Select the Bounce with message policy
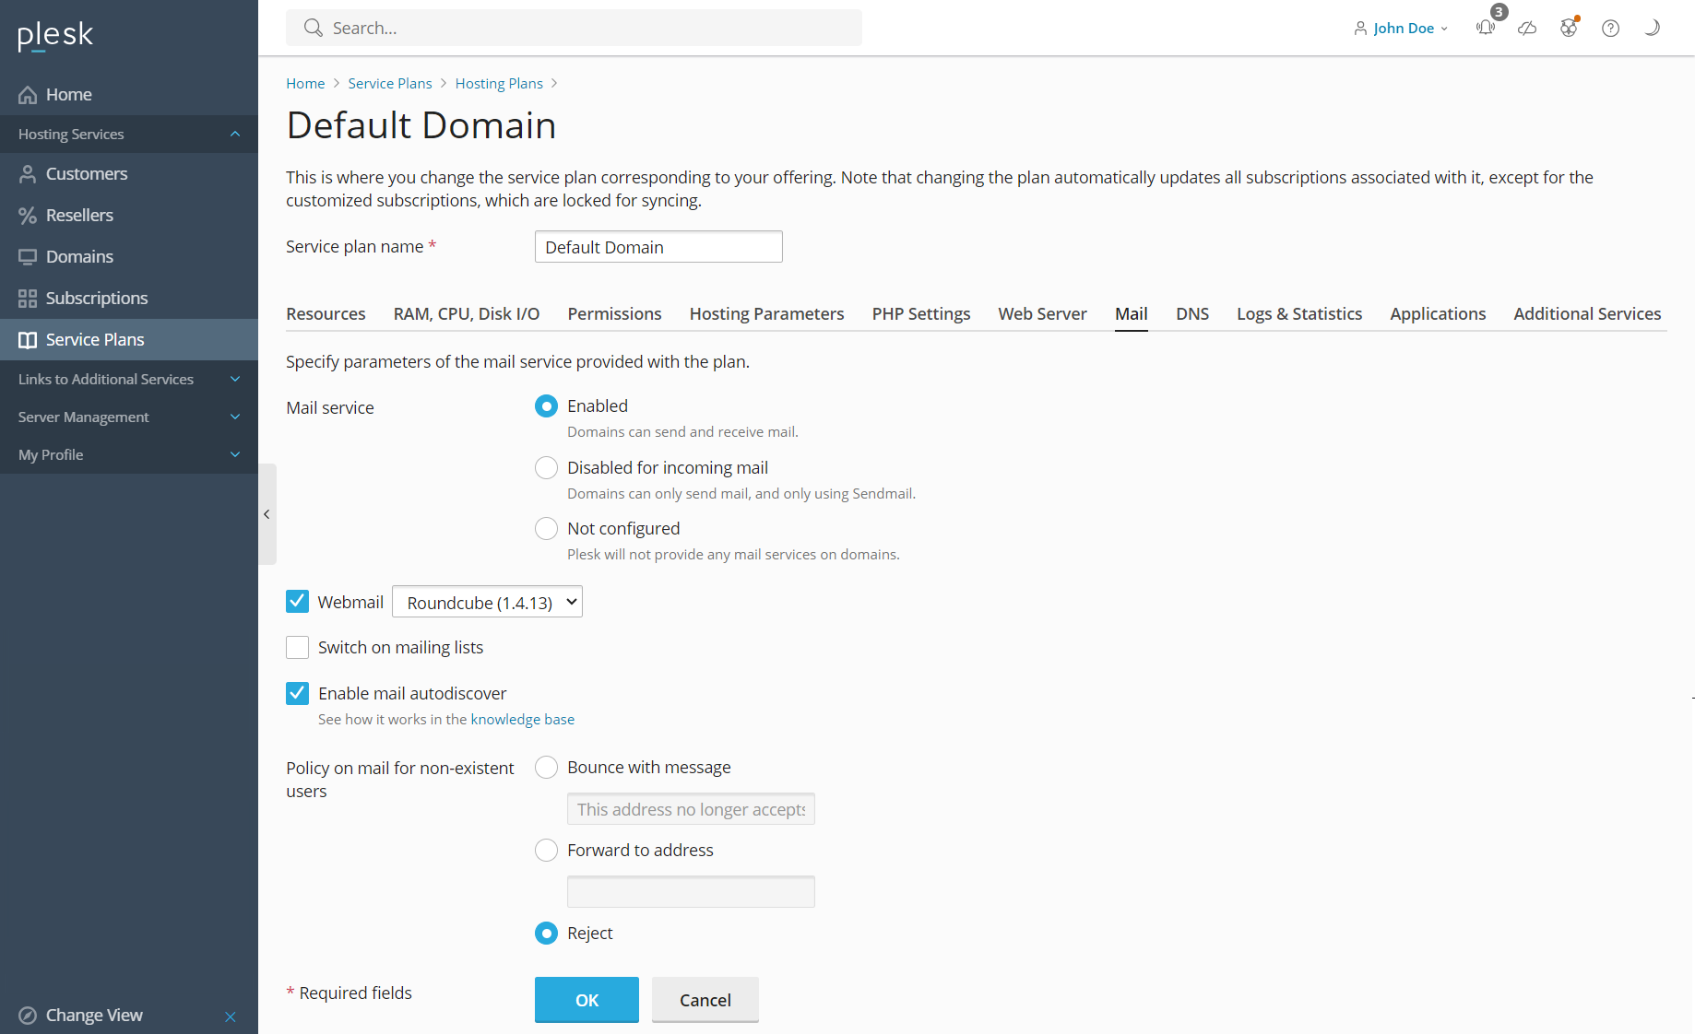This screenshot has height=1034, width=1695. (x=546, y=767)
